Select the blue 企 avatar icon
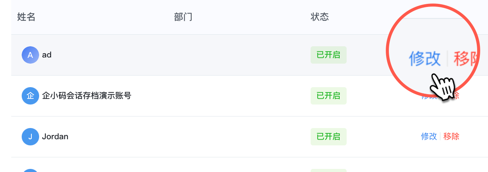Screen dimensions: 488x172 [x=30, y=96]
